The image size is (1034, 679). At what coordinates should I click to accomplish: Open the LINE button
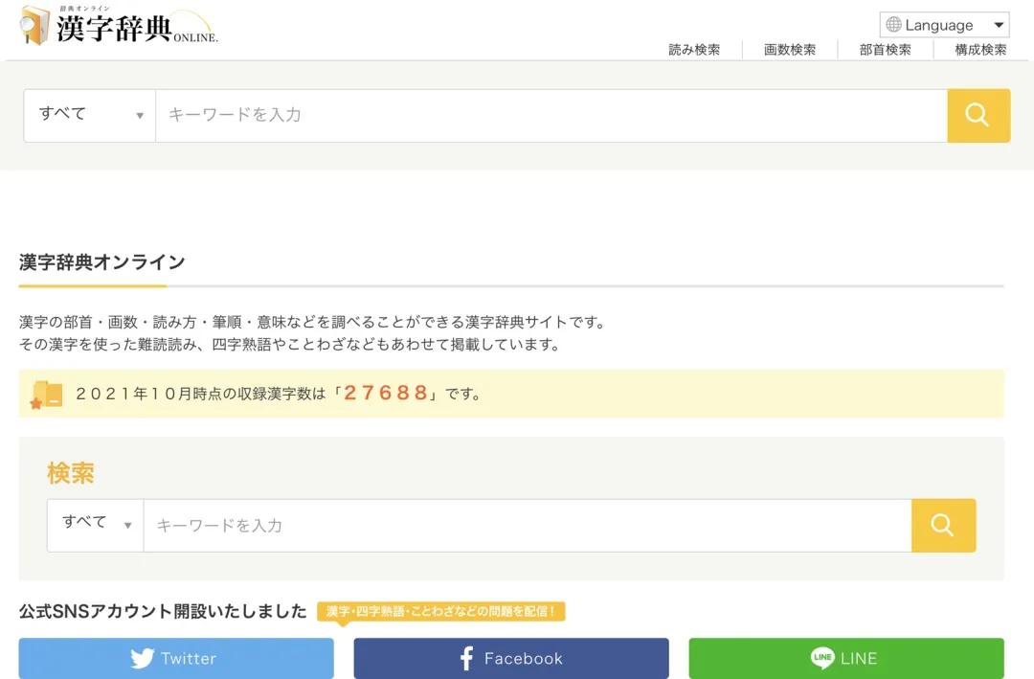point(846,658)
